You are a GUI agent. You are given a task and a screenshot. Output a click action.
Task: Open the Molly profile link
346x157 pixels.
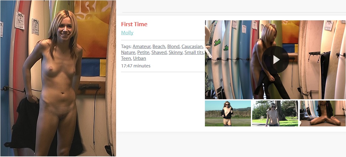127,33
